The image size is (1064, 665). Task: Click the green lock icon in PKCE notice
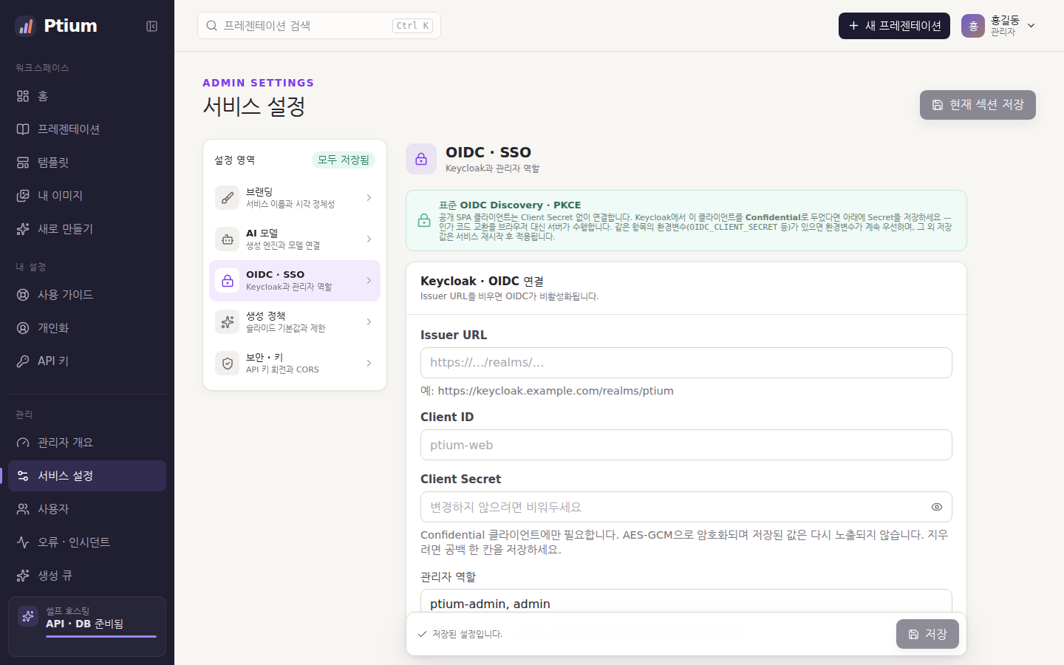(x=424, y=220)
